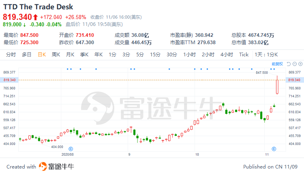Select the 季K quarterly candlestick tab

84,55
